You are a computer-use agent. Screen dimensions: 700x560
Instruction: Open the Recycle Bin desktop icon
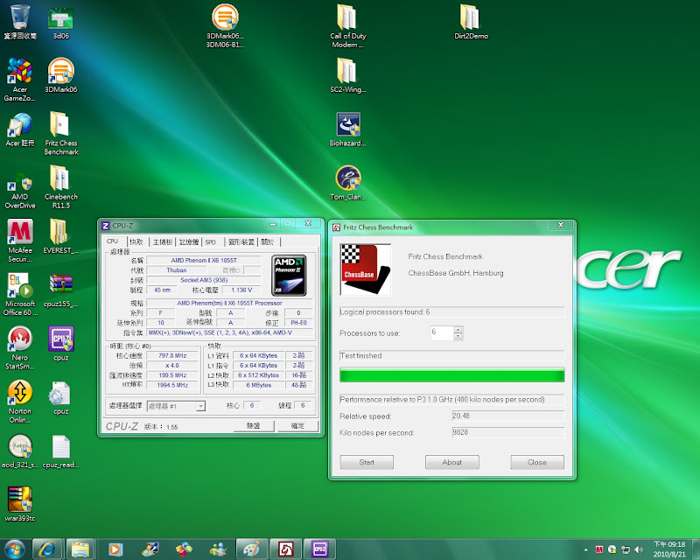pyautogui.click(x=19, y=21)
